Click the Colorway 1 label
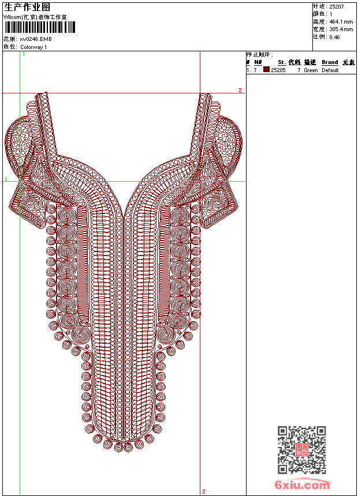The image size is (358, 496). click(33, 47)
